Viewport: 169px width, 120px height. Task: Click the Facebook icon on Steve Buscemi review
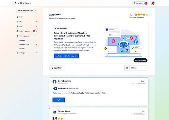(x=54, y=82)
